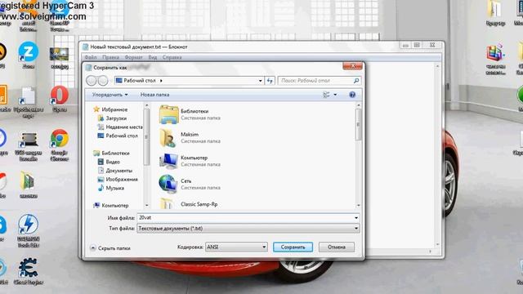Open the Справка menu in Notepad
Viewport: 523px width, 294px height.
click(x=172, y=57)
